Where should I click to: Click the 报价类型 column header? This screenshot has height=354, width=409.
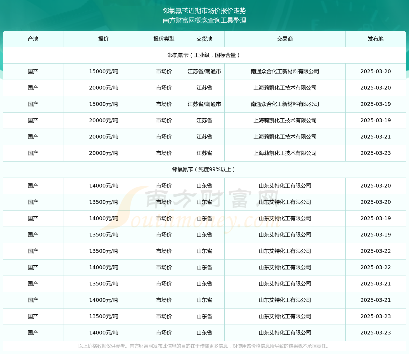(164, 39)
